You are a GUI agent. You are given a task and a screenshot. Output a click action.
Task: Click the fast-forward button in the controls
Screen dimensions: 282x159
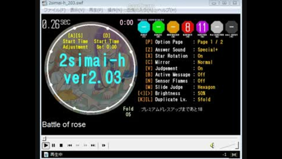tap(85, 145)
